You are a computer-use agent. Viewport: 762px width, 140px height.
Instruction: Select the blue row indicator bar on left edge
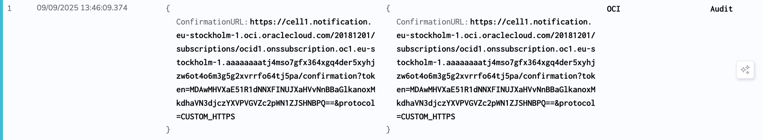coord(1,70)
